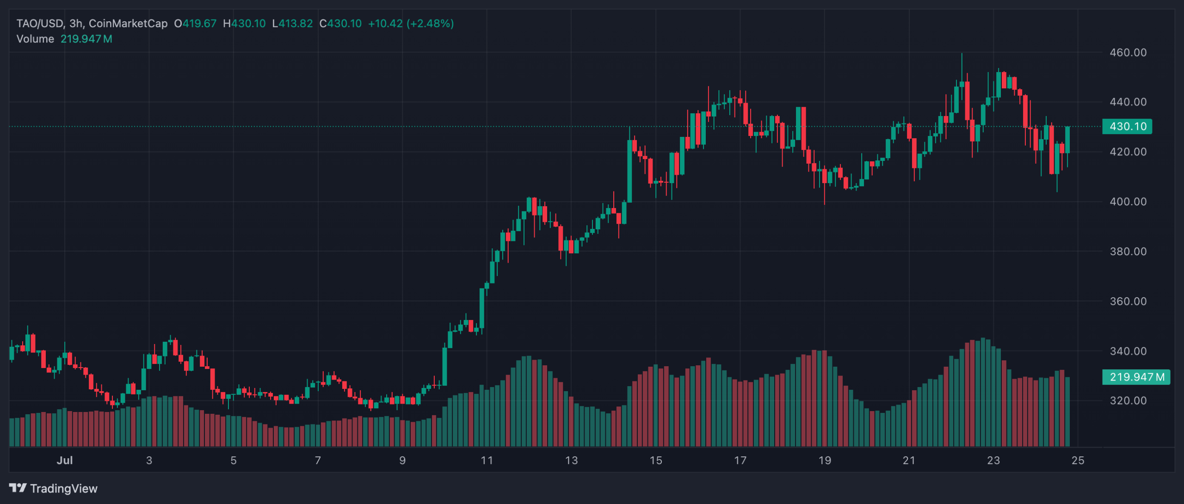Click the Jul label on time axis
The image size is (1184, 504).
tap(65, 461)
